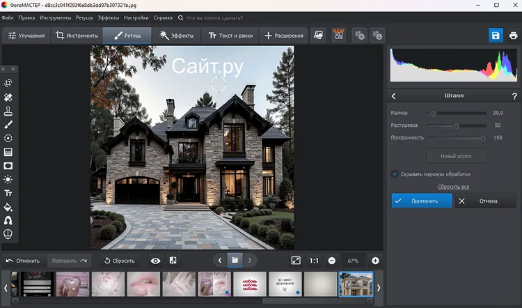Adjust the Размер slider
This screenshot has height=308, width=522.
[x=457, y=114]
